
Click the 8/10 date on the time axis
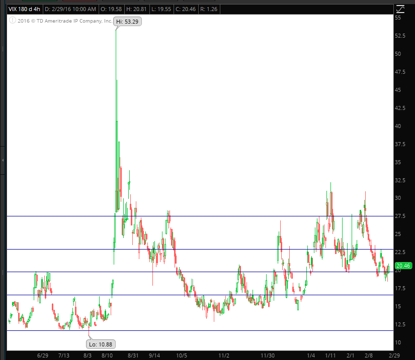point(107,355)
